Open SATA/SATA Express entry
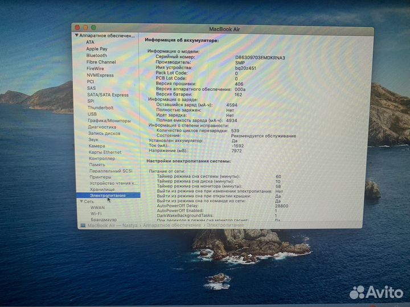The height and width of the screenshot is (307, 410). (x=108, y=95)
